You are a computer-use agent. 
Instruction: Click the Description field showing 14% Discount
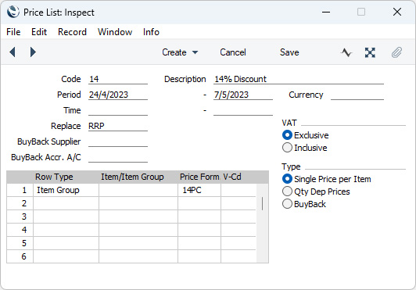click(299, 79)
